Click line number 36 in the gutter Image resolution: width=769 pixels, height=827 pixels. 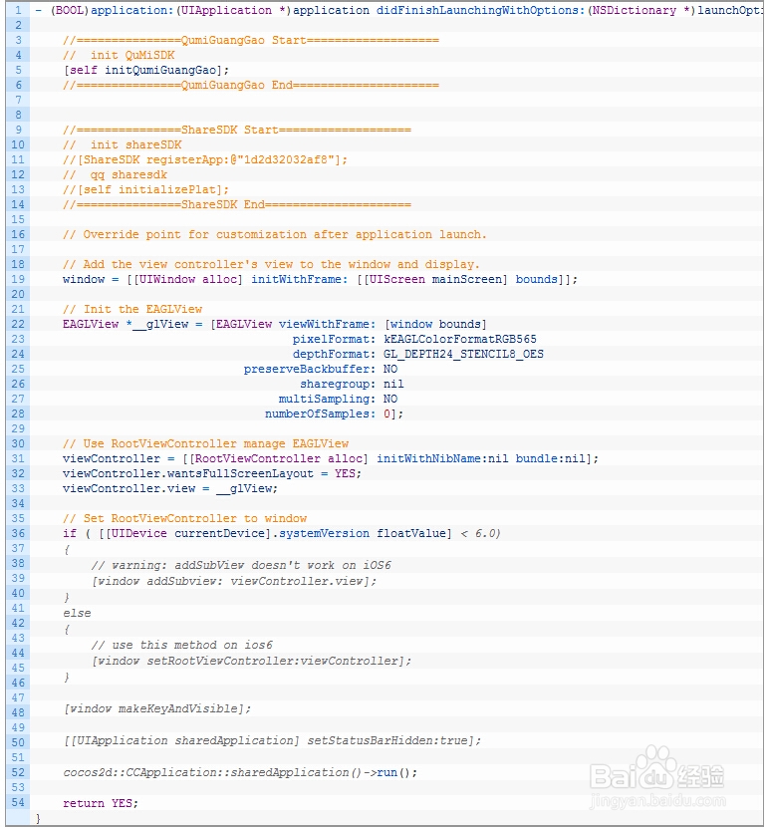[x=18, y=533]
